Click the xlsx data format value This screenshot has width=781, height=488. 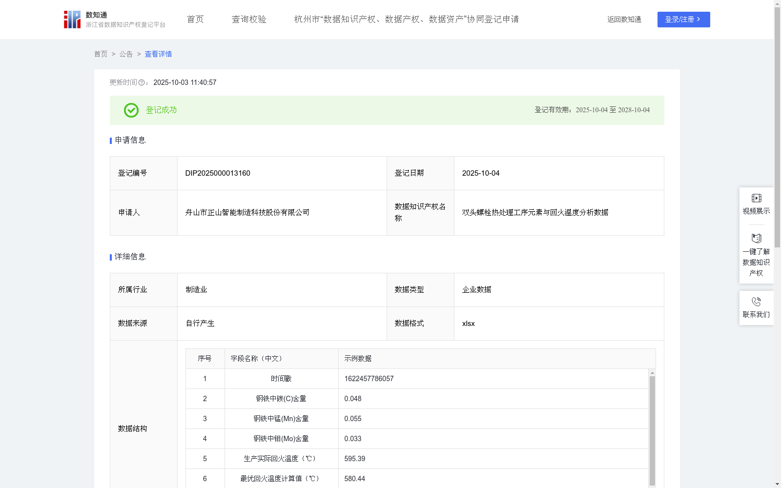click(468, 324)
